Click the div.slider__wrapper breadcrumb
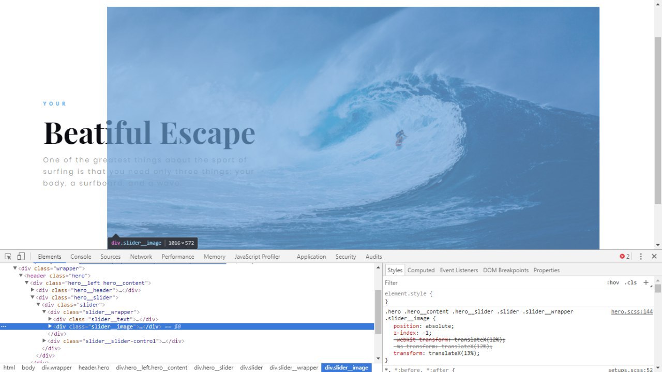662x372 pixels. (294, 368)
